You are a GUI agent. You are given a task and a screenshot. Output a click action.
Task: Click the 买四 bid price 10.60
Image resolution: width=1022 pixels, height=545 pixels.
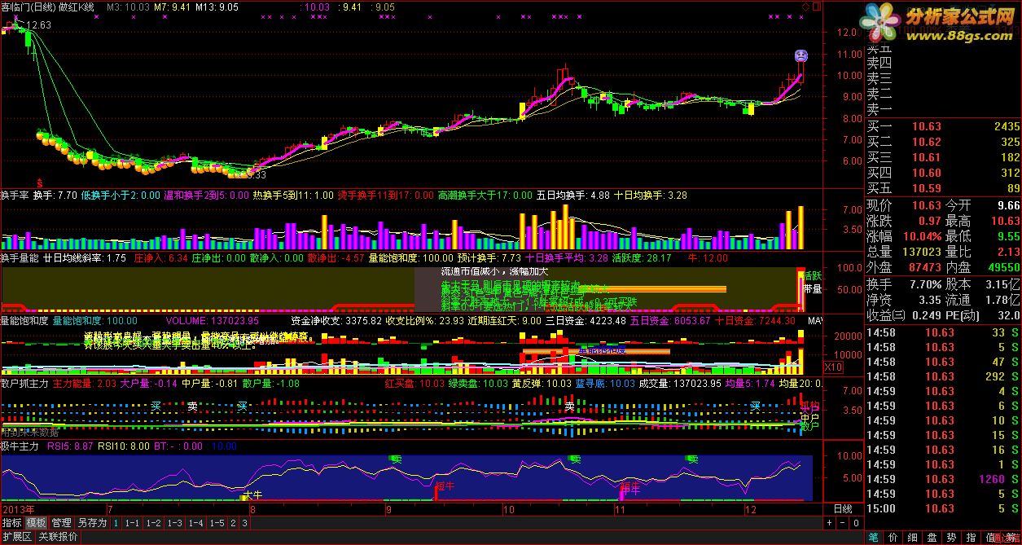(x=927, y=174)
